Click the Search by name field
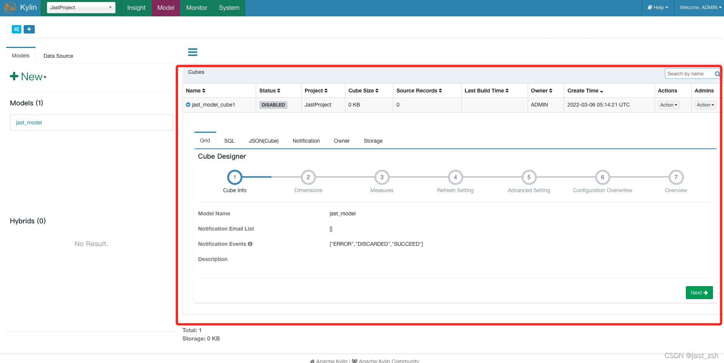Viewport: 724px width, 363px height. 690,74
